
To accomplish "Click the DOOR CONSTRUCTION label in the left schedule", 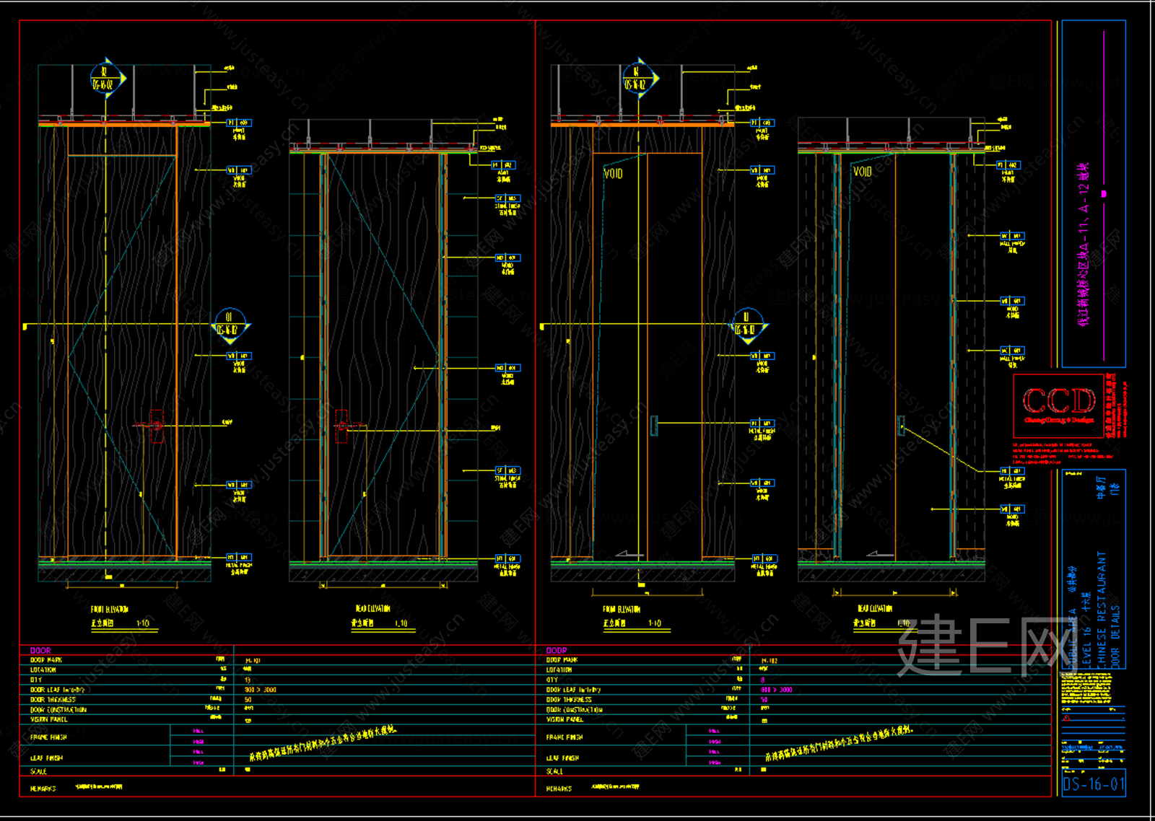I will coord(58,710).
